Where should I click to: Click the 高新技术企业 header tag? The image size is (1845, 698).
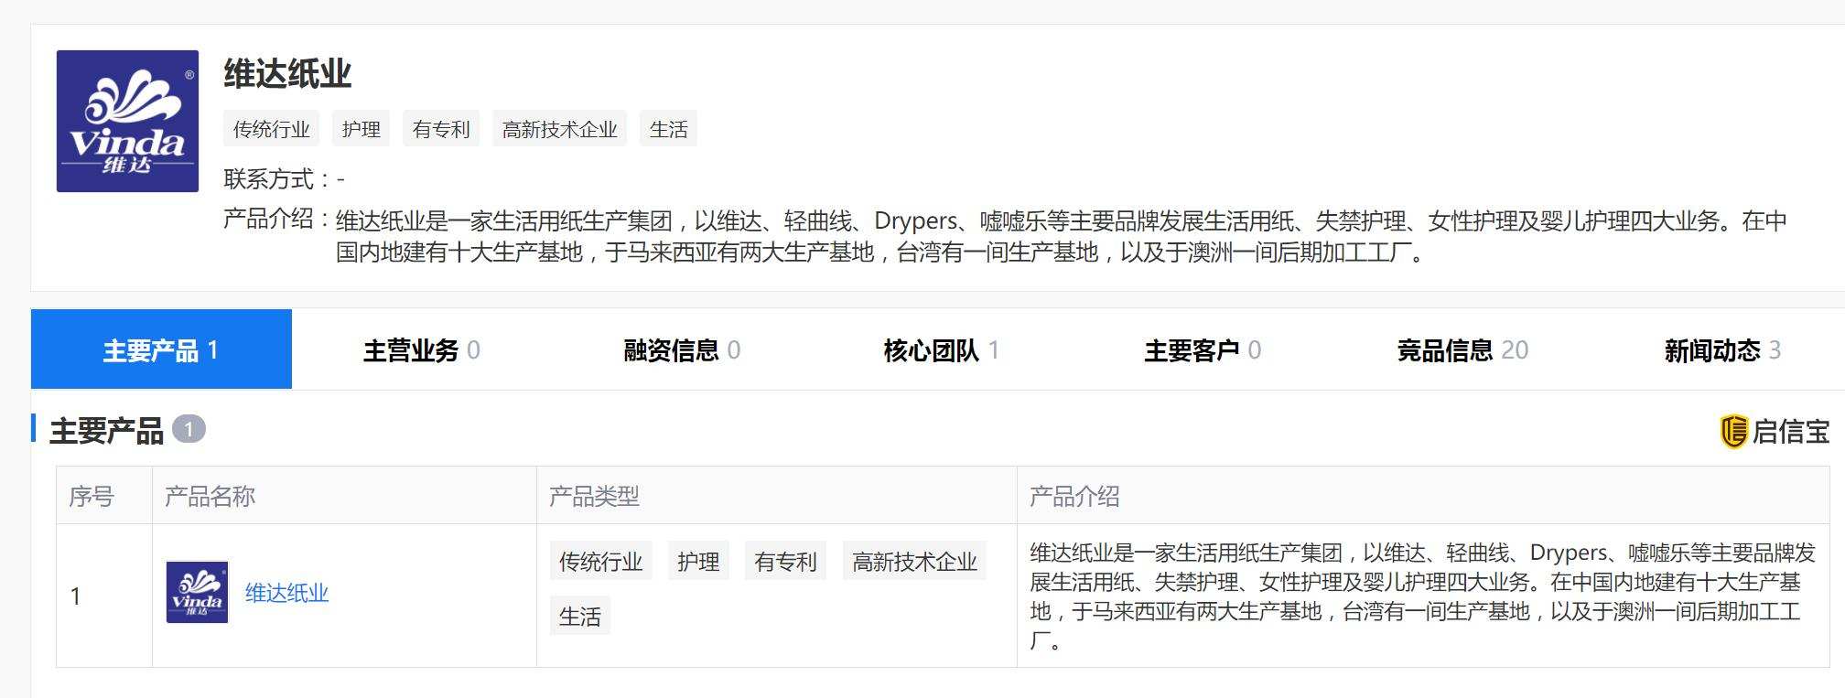(x=559, y=129)
